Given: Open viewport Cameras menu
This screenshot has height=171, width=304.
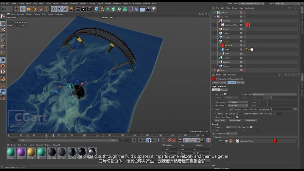Looking at the screenshot, I should tap(20, 14).
